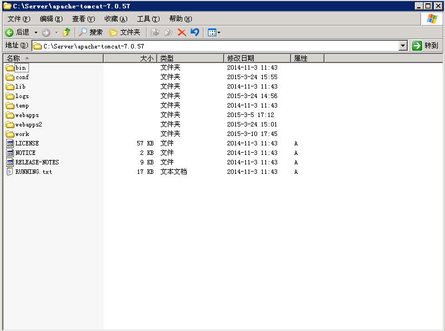Click the Windows flag logo

432,19
